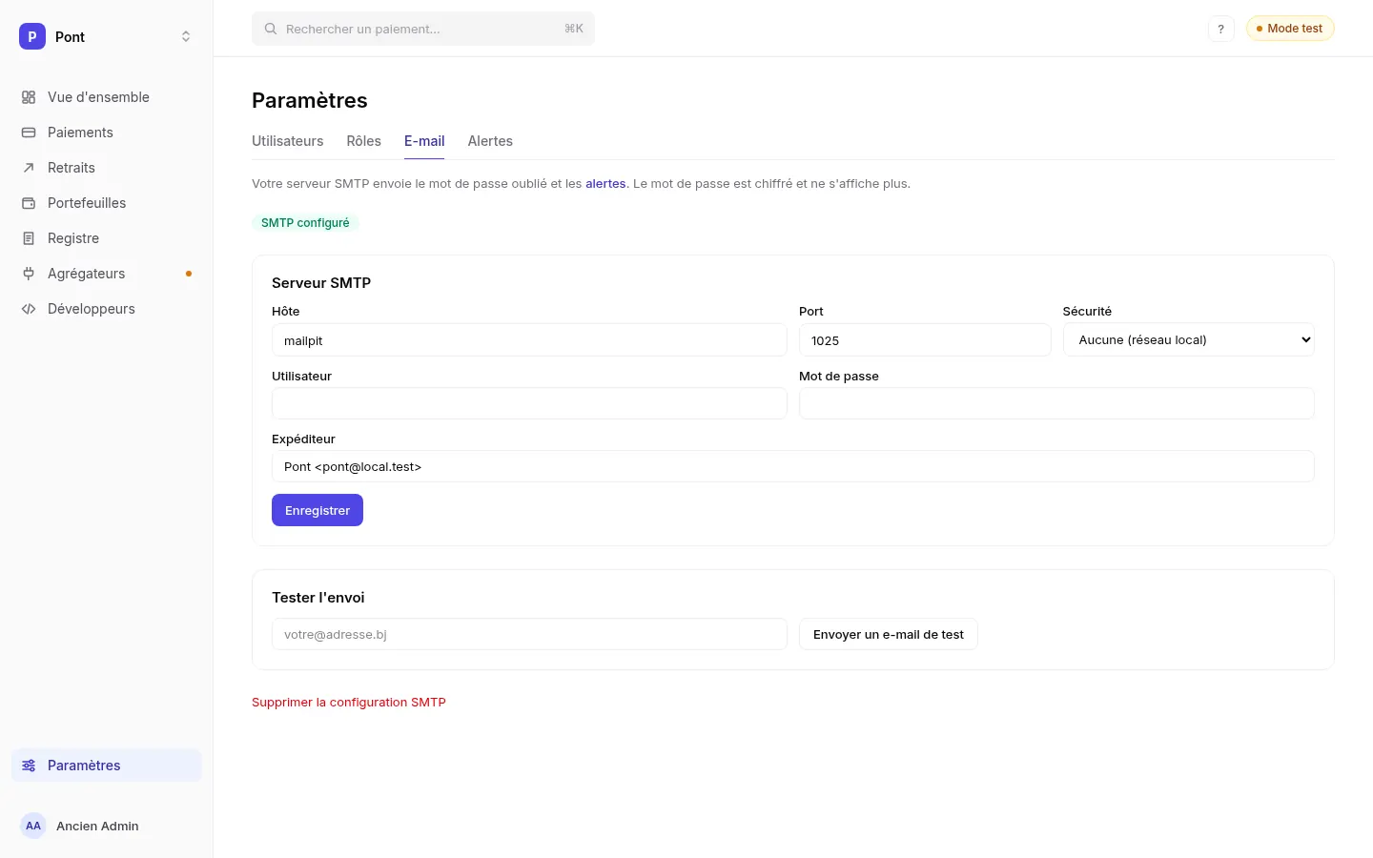Screen dimensions: 1373x858
Task: Navigate to Portefeuilles
Action: pyautogui.click(x=107, y=203)
